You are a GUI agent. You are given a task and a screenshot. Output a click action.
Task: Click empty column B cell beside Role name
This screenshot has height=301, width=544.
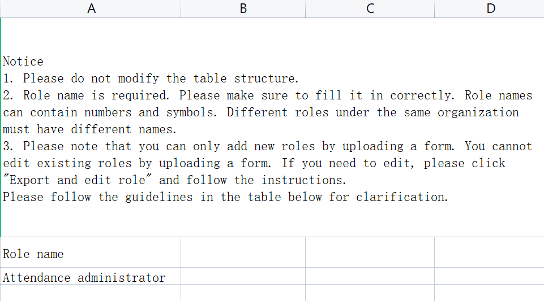tap(243, 254)
